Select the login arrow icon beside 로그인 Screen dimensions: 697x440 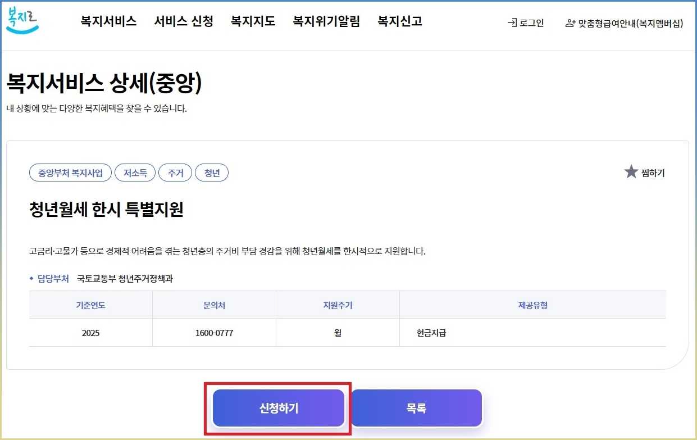tap(512, 23)
